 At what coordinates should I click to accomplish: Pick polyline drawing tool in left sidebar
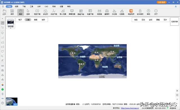[3, 38]
